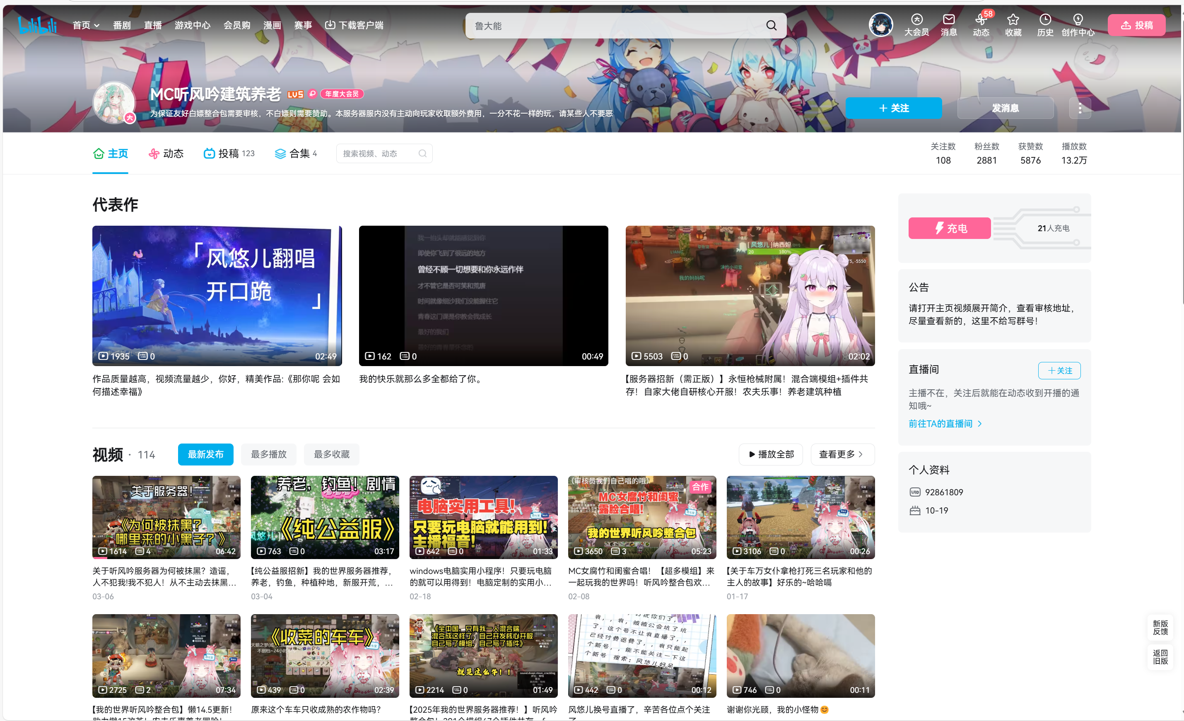Select the 最新发布 sort filter

coord(205,454)
